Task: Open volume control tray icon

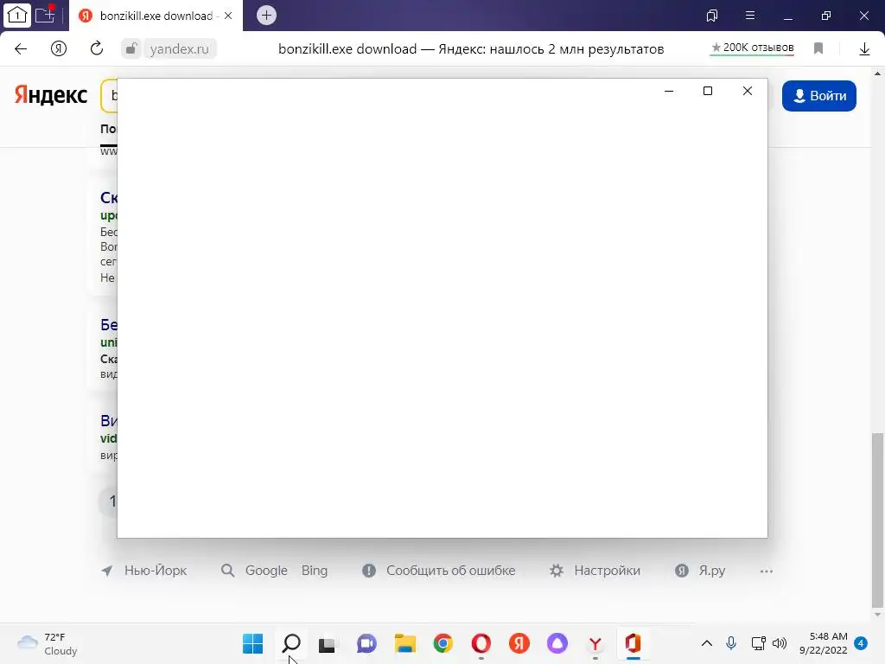Action: (x=780, y=643)
